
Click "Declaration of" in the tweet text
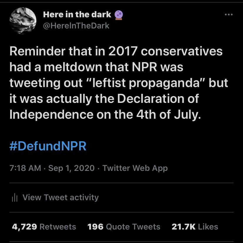pyautogui.click(x=158, y=98)
